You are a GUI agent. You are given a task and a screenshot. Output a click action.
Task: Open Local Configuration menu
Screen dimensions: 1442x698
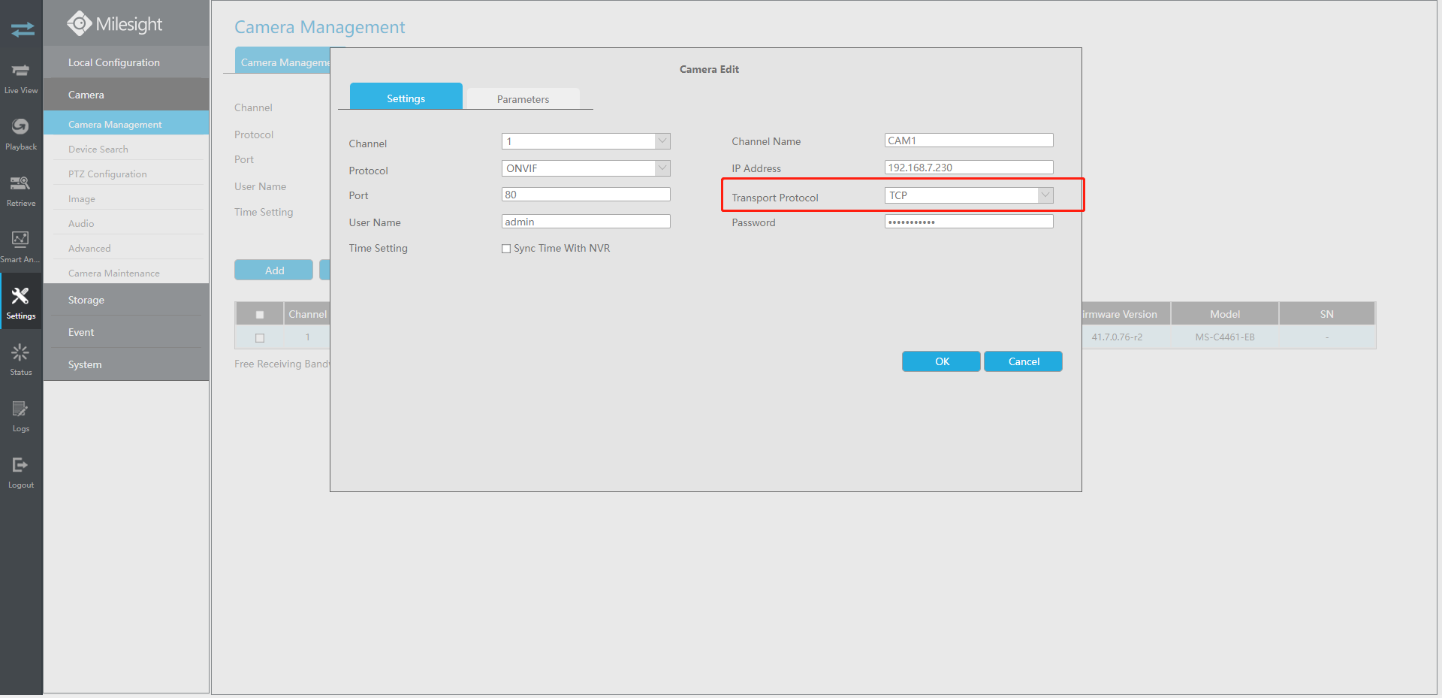coord(126,62)
